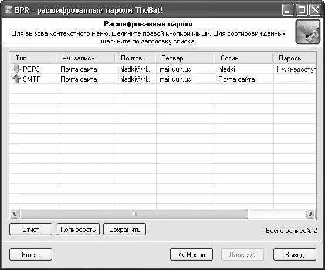Click the POP3 password cell value
The height and width of the screenshot is (270, 325).
pyautogui.click(x=296, y=69)
